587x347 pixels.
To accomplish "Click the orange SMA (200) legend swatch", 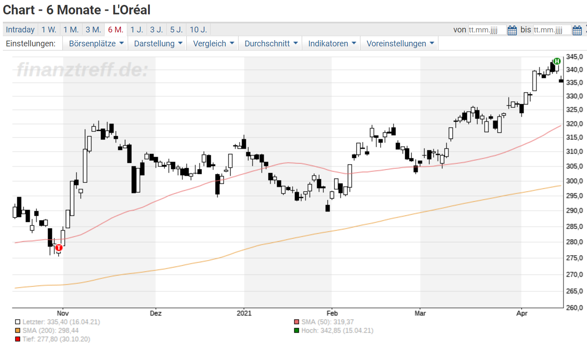I will pyautogui.click(x=18, y=331).
